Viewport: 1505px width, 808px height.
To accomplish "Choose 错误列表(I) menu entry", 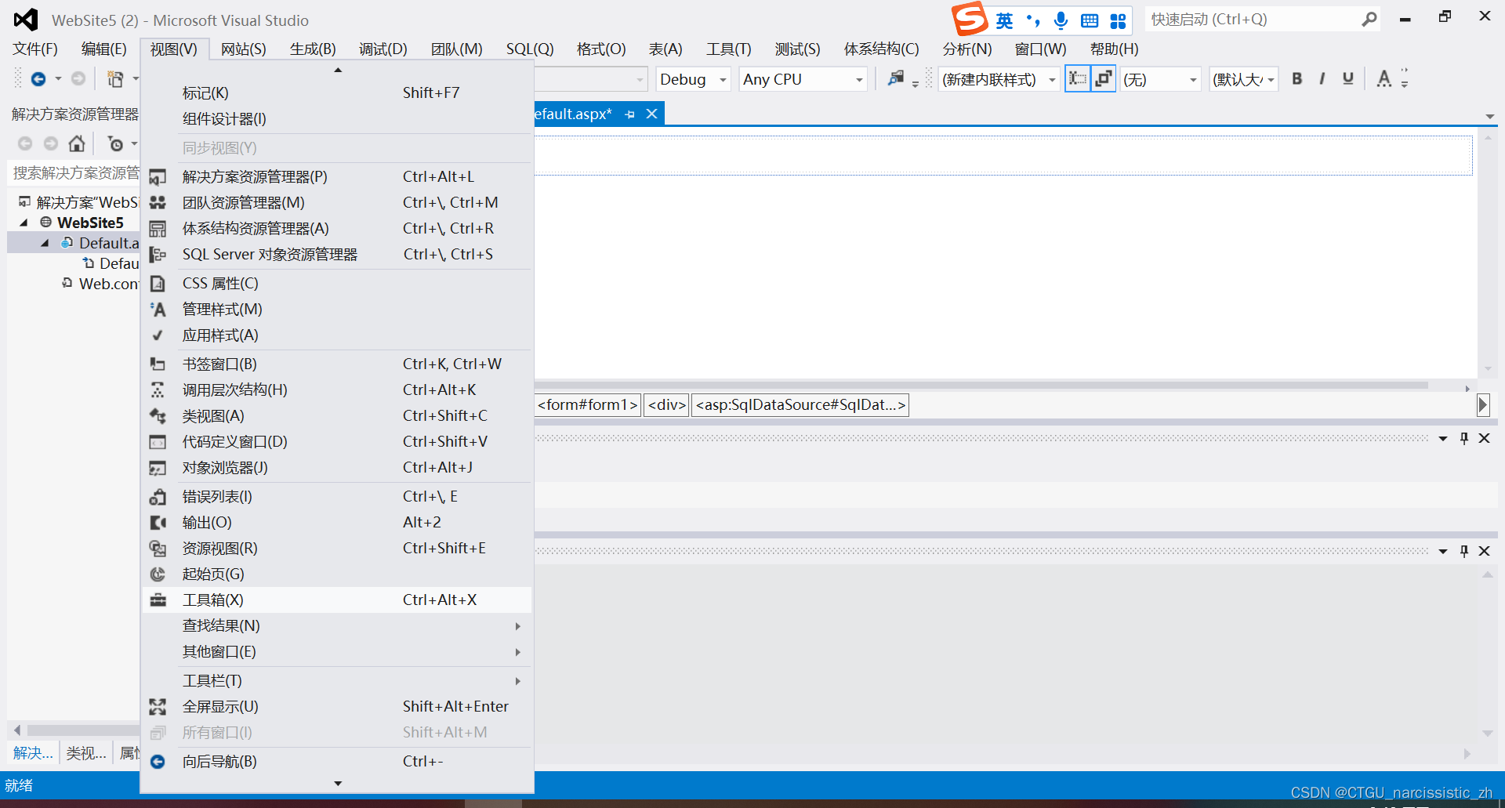I will click(x=337, y=496).
